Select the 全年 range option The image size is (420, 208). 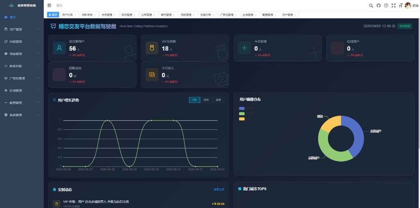click(218, 100)
